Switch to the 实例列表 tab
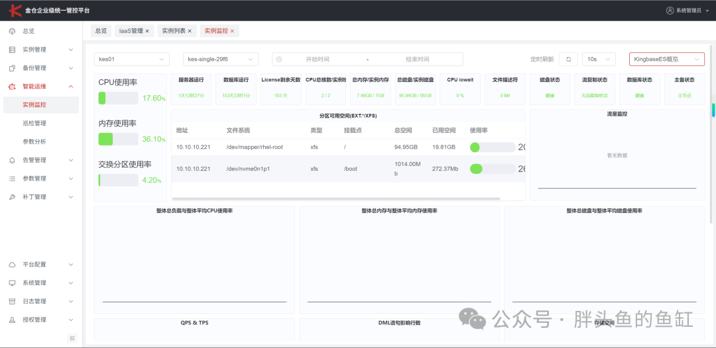The image size is (716, 348). 177,31
